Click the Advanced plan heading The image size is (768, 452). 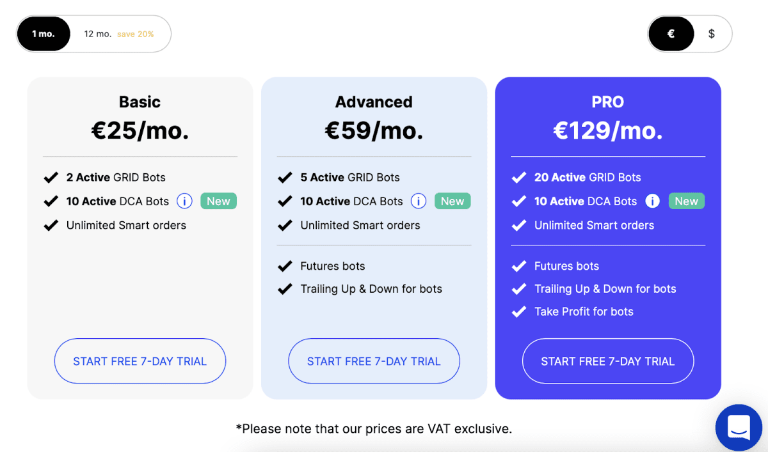click(374, 102)
